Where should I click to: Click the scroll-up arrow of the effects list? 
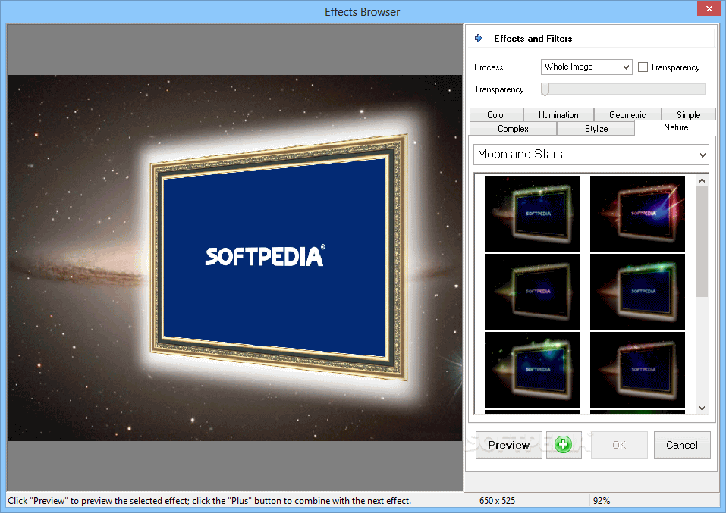coord(702,180)
